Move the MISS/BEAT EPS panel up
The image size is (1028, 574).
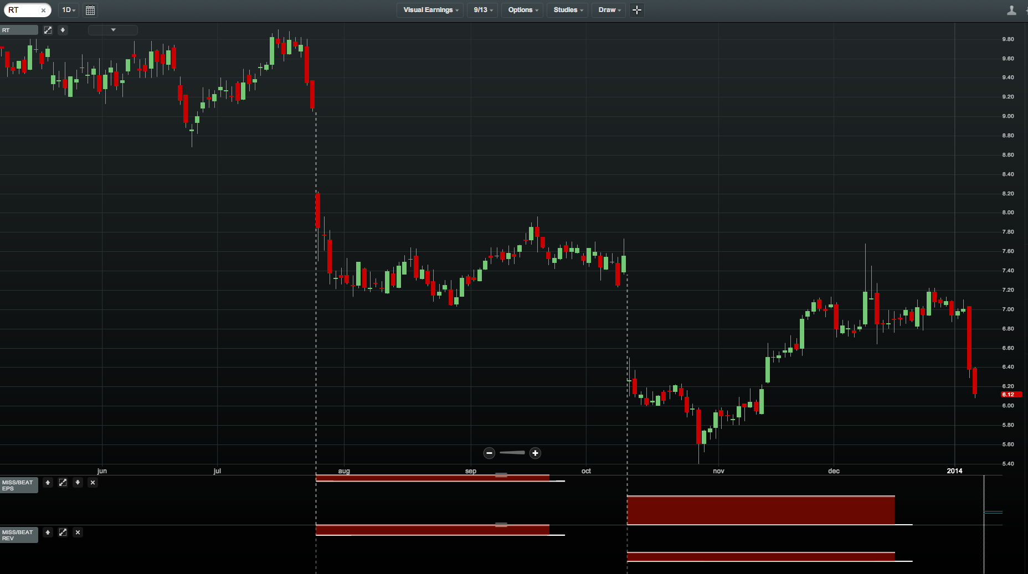click(x=48, y=483)
